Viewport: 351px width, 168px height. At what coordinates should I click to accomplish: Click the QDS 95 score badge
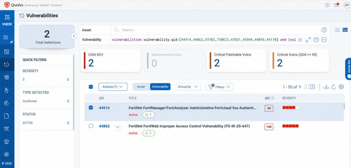269,109
